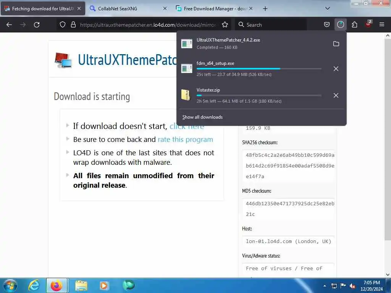The height and width of the screenshot is (293, 391).
Task: Click the scrollbar up arrow
Action: 388,35
